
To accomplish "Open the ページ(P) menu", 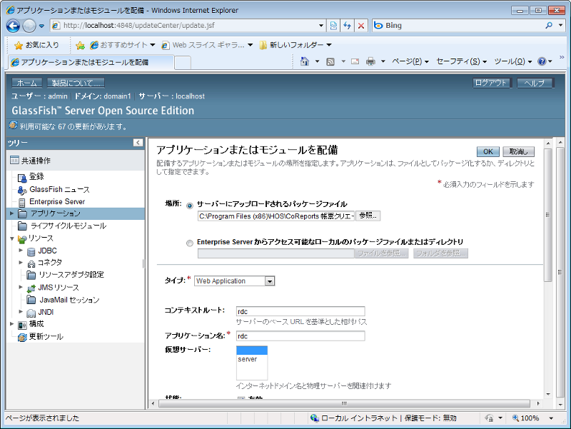I will click(410, 61).
